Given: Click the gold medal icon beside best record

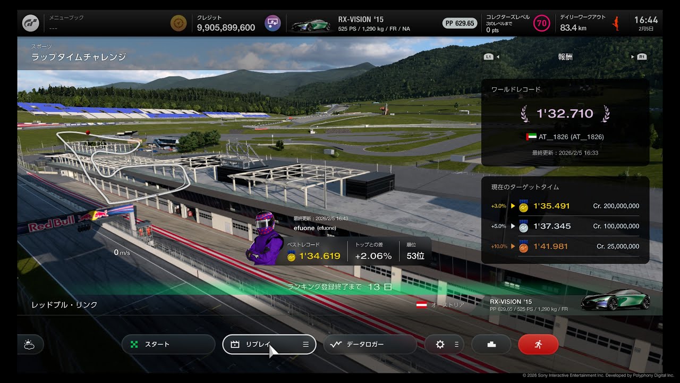Looking at the screenshot, I should coord(291,256).
